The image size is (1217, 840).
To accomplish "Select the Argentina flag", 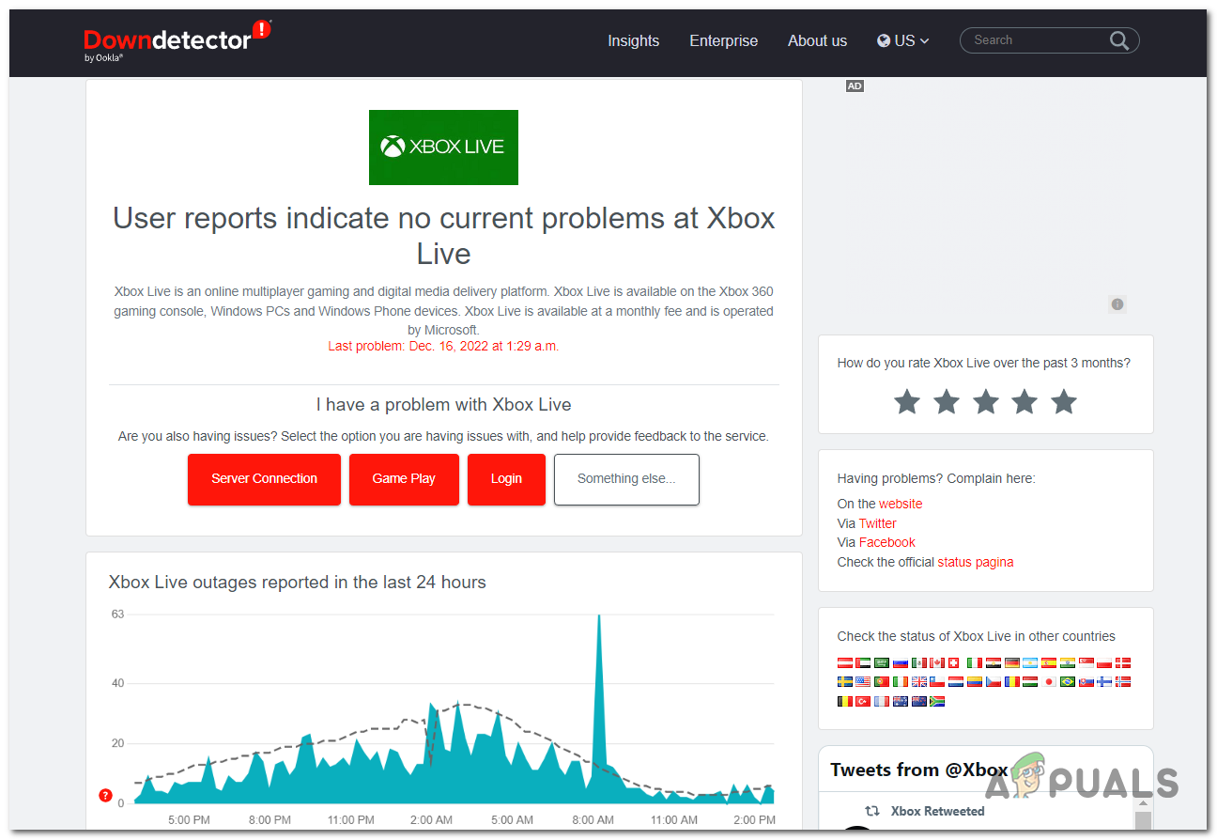I will tap(1030, 662).
